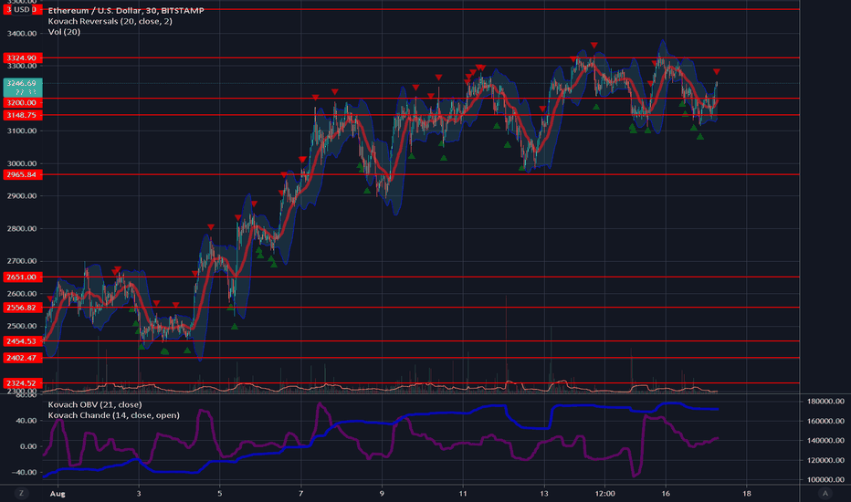Click the 11 date label on time axis
This screenshot has width=851, height=502.
(x=462, y=493)
